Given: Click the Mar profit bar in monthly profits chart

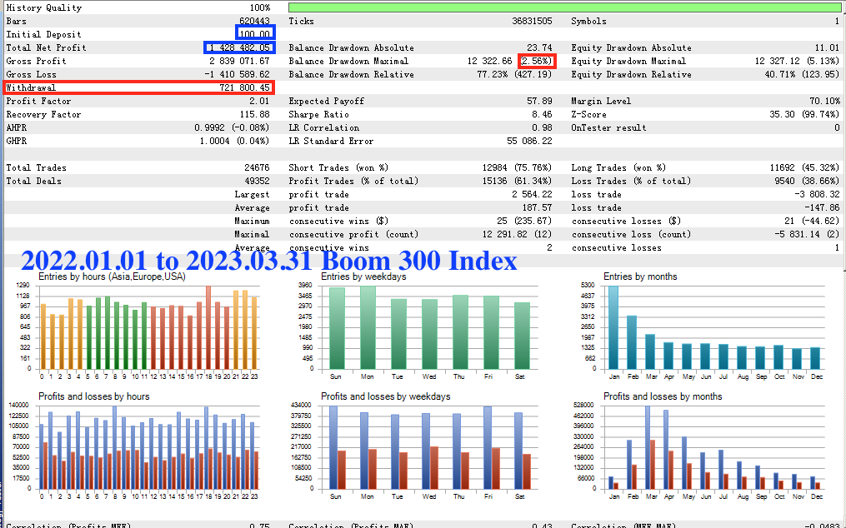Looking at the screenshot, I should tap(648, 447).
